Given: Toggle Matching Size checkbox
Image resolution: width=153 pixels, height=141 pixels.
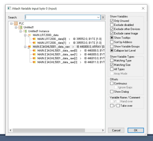Looking at the screenshot, I should (112, 65).
